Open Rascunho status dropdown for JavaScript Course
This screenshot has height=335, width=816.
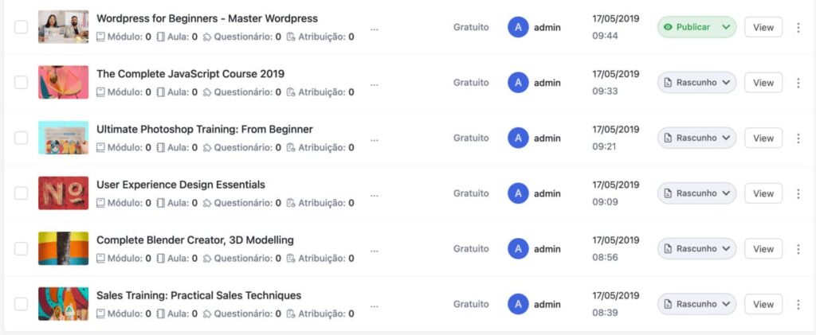click(696, 83)
